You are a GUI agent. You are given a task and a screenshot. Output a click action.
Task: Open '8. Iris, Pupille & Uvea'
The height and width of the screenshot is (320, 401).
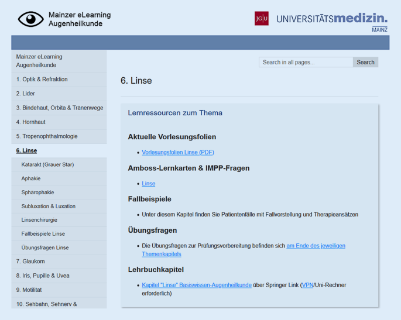(59, 276)
